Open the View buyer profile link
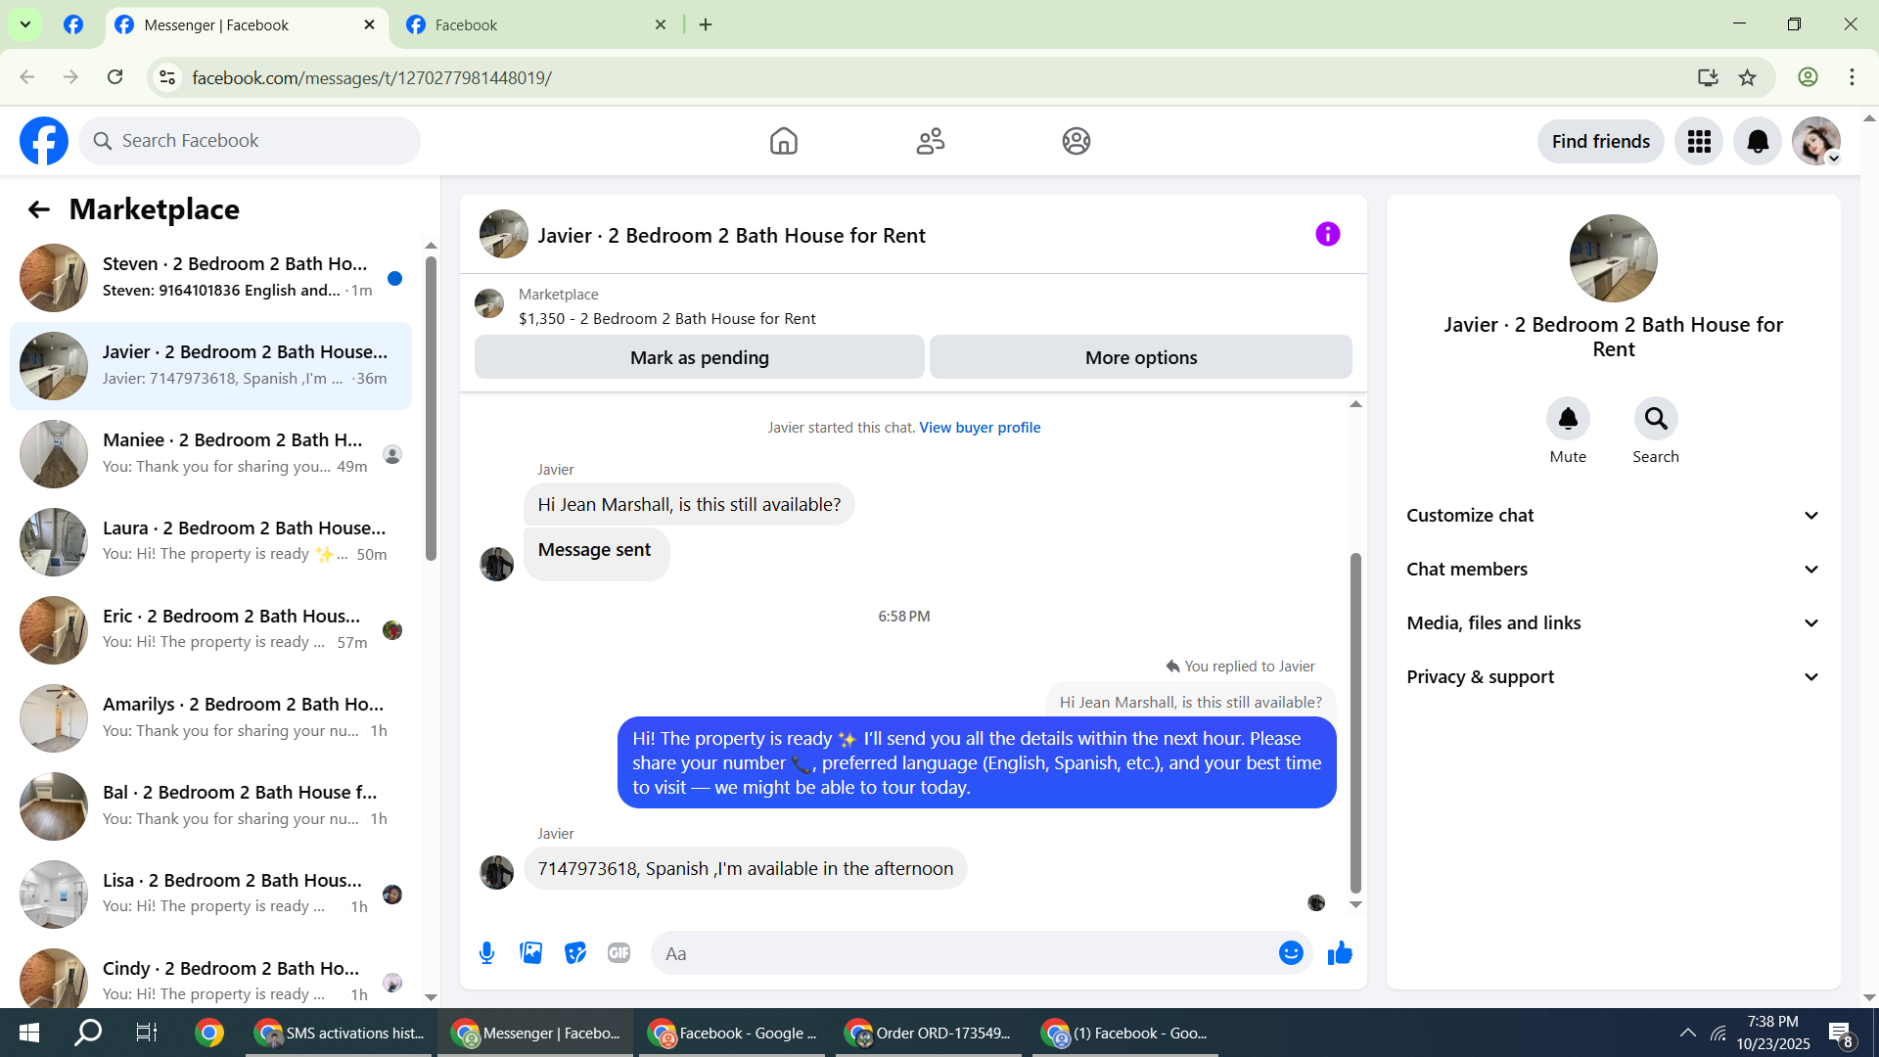The height and width of the screenshot is (1057, 1879). click(980, 428)
